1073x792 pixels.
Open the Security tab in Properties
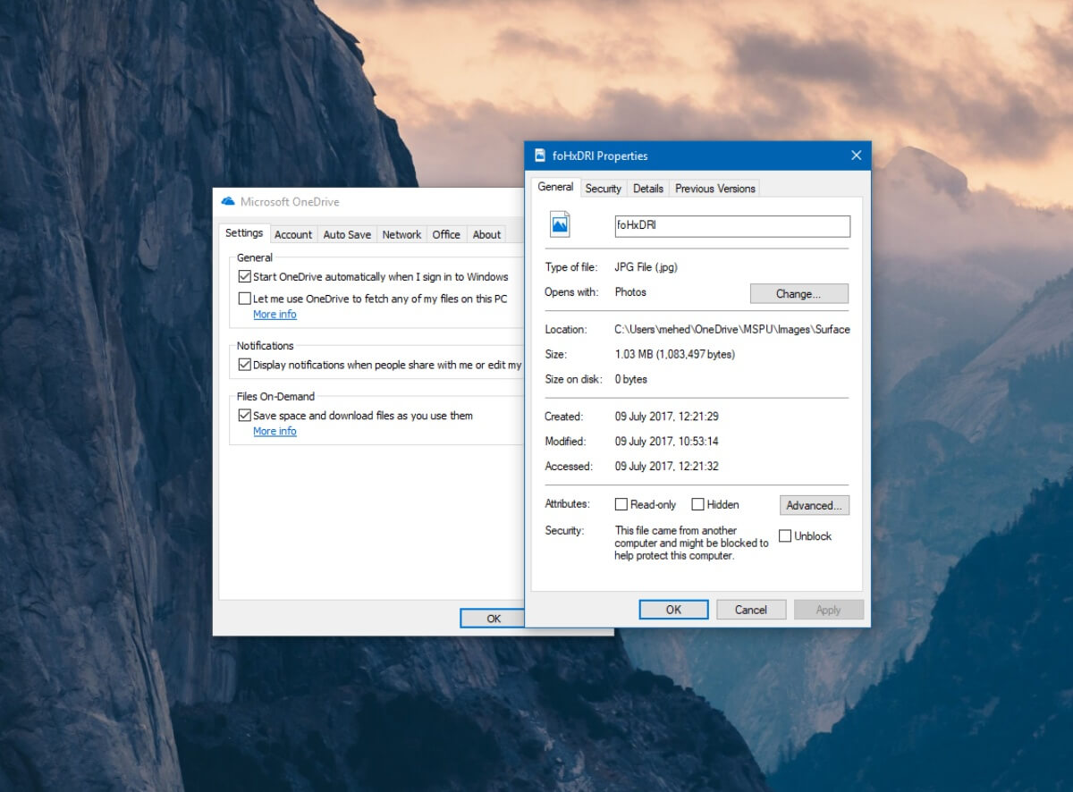(x=603, y=188)
